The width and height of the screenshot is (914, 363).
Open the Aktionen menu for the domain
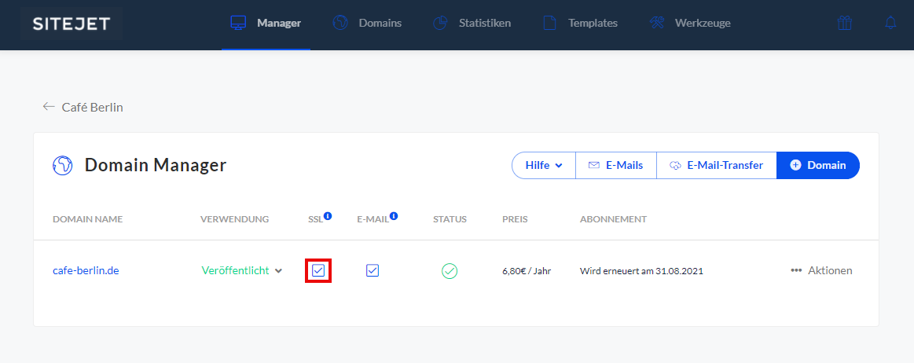click(x=821, y=270)
